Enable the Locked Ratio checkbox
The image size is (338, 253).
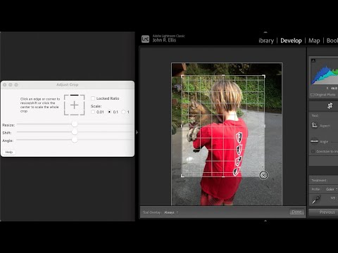click(x=93, y=98)
